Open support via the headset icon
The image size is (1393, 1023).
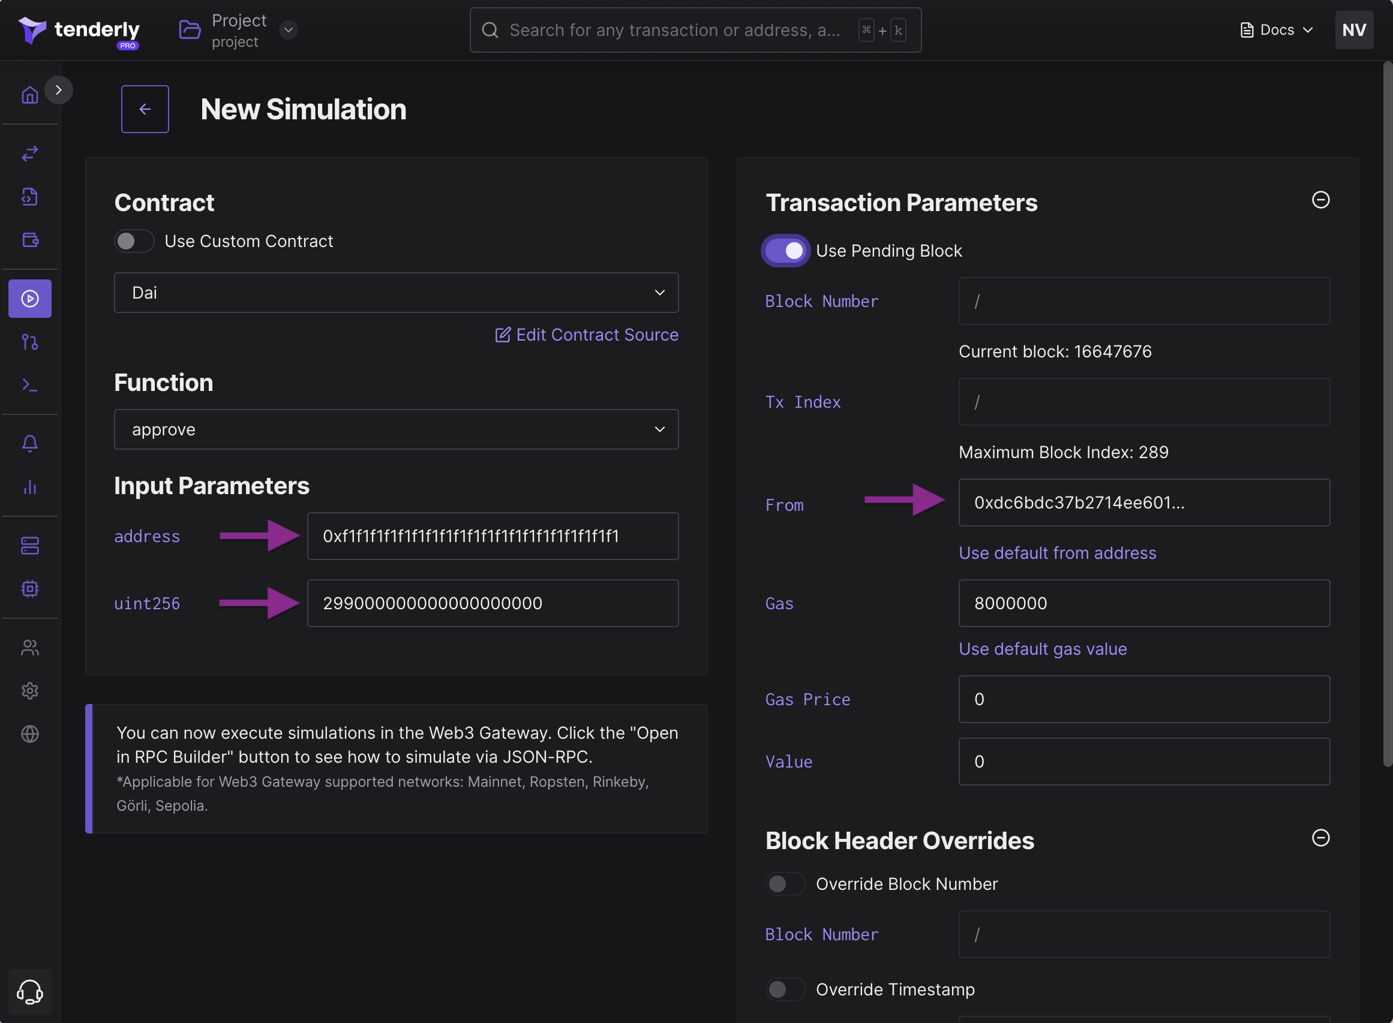tap(31, 992)
